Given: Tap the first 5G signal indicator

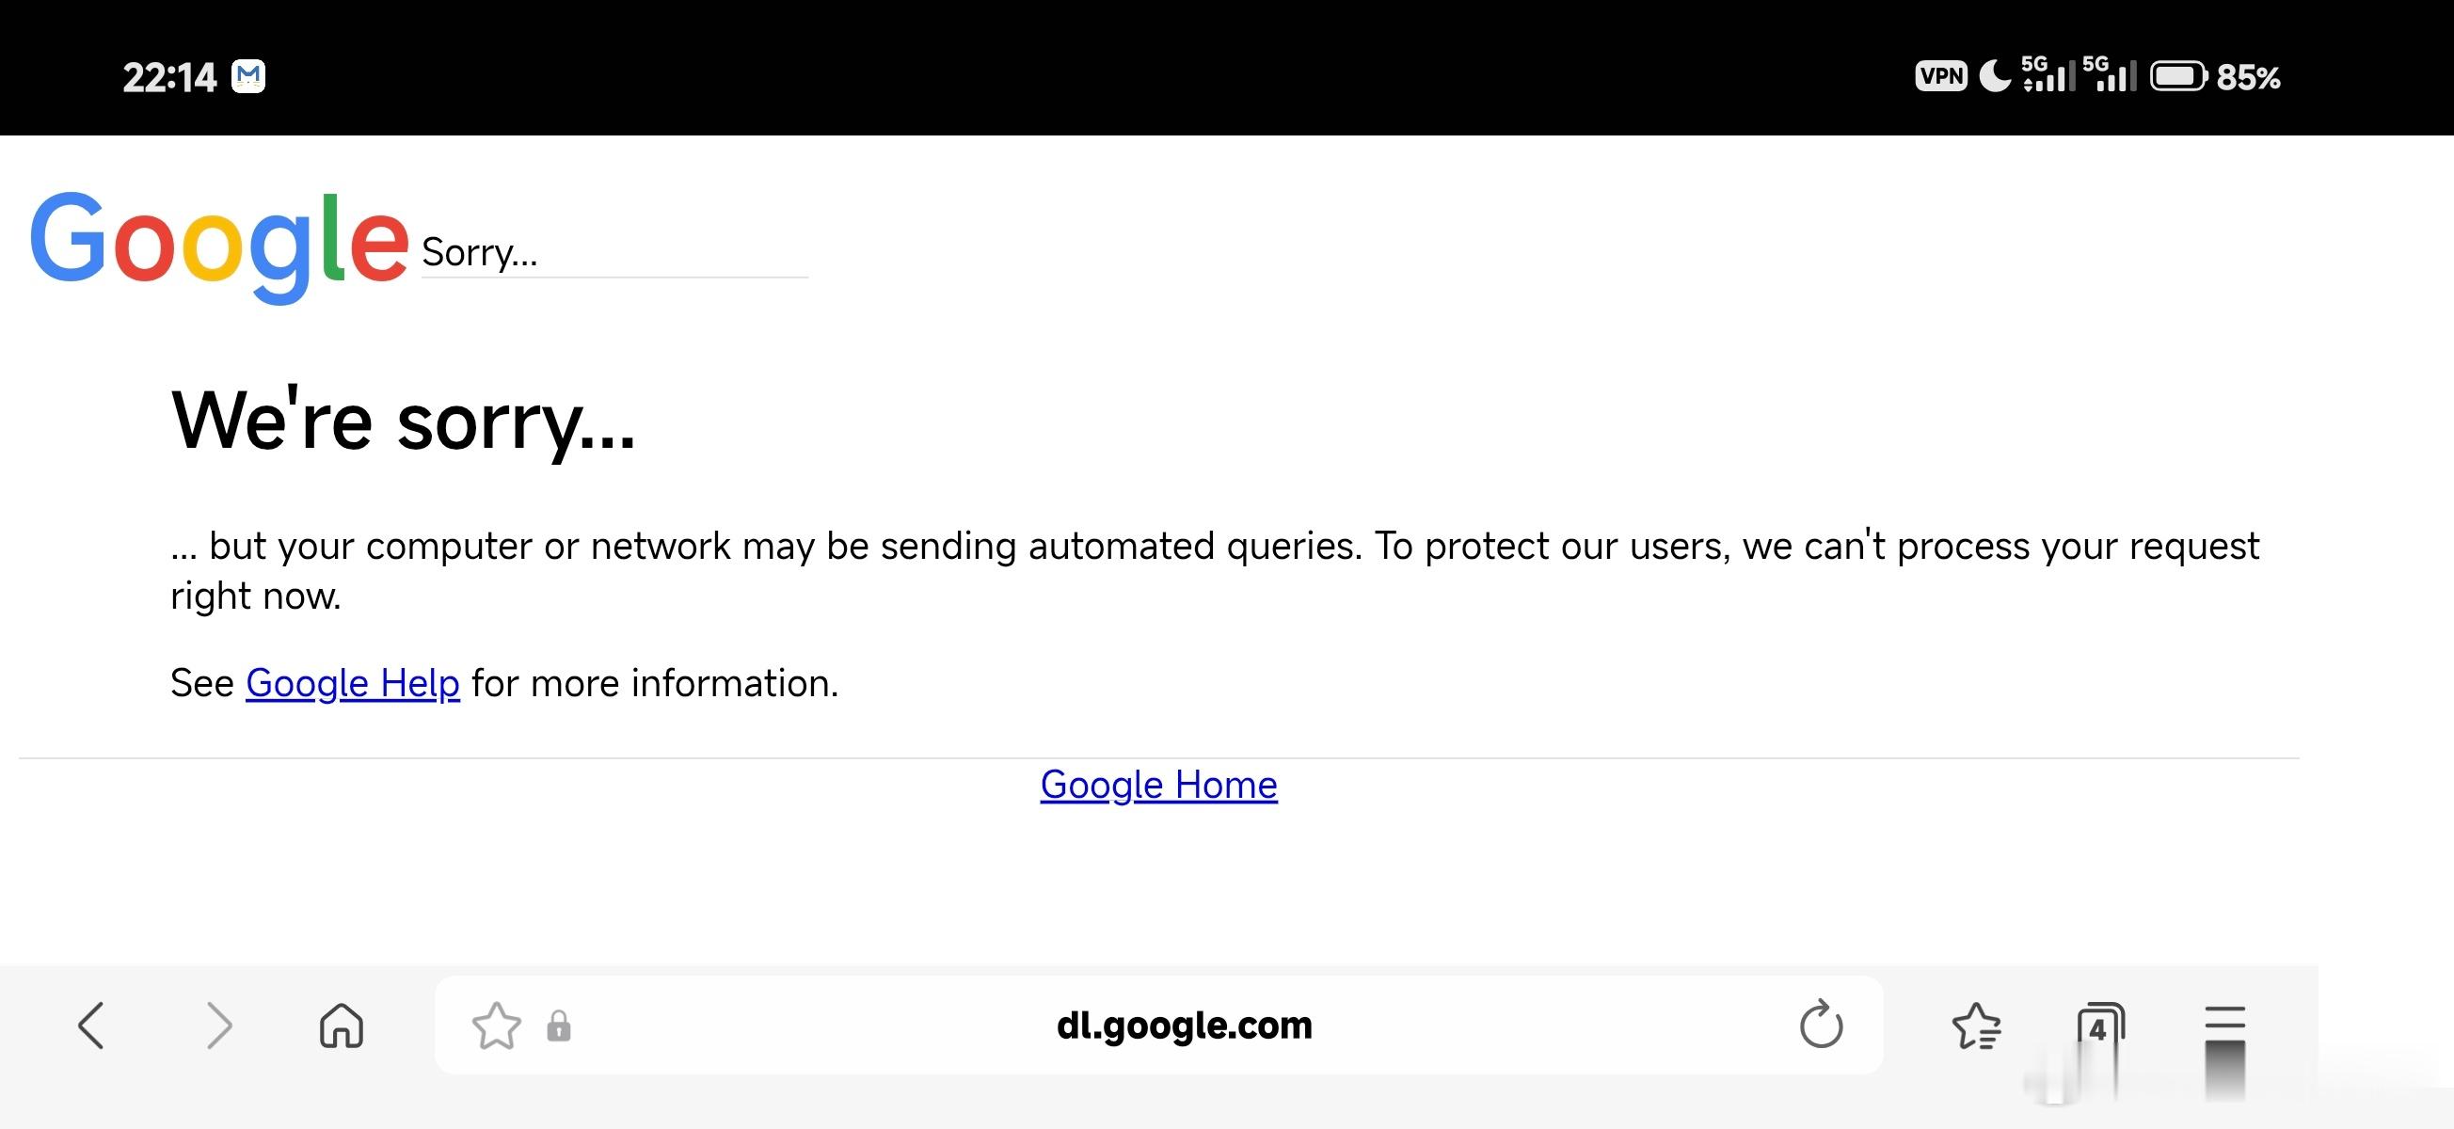Looking at the screenshot, I should (x=2048, y=74).
